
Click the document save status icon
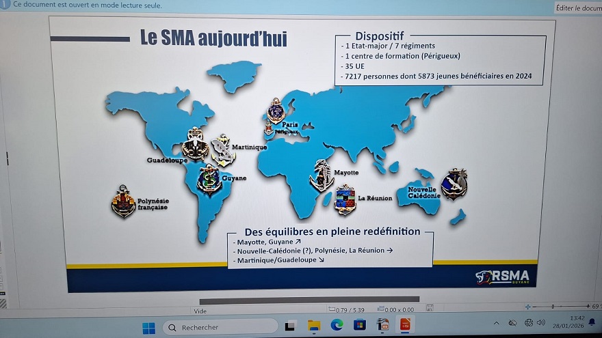coord(430,309)
